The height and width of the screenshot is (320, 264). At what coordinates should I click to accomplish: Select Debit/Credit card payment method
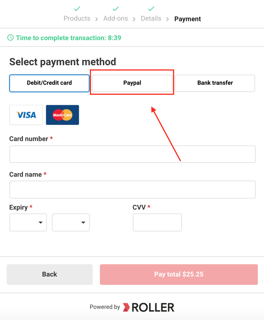49,83
